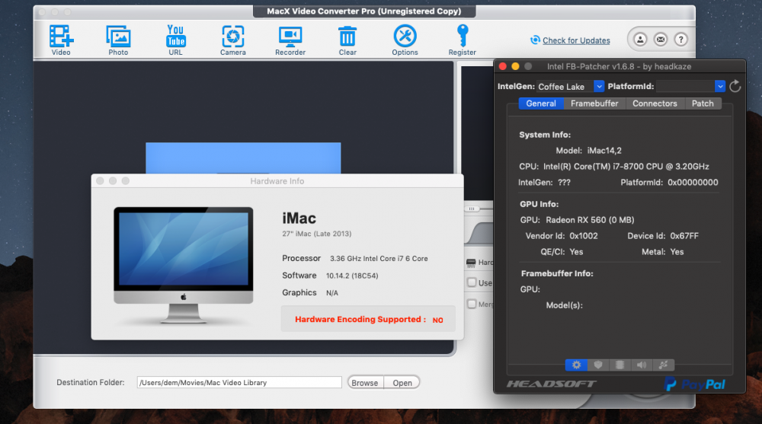Screen dimensions: 762x424
Task: Select the USB segment in FB-Patcher
Action: pos(664,365)
